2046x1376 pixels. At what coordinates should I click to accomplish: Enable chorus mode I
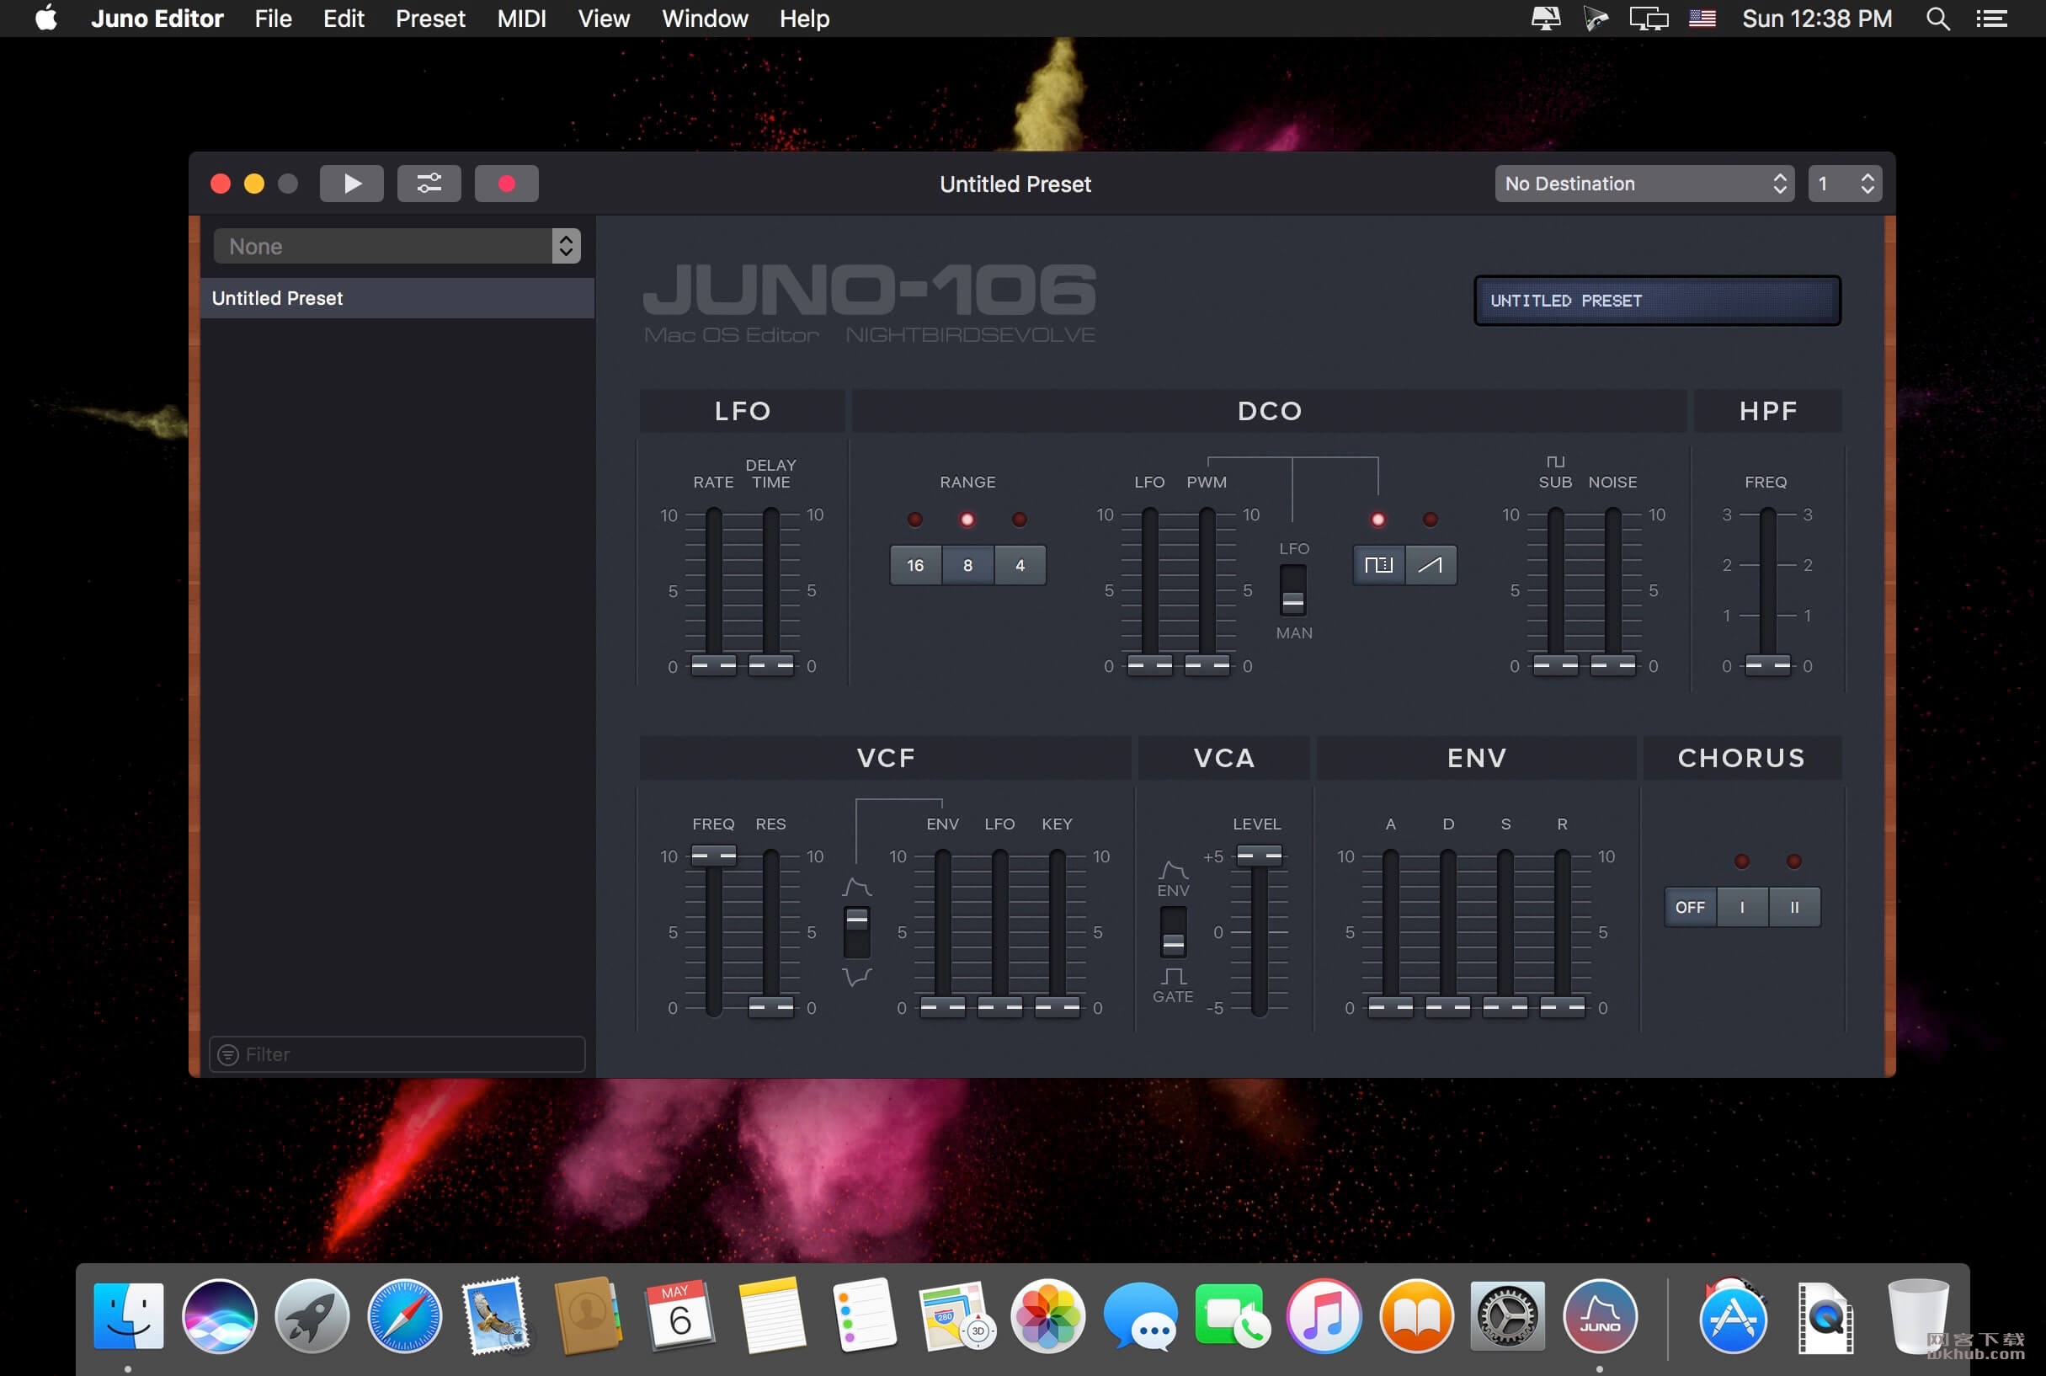click(1741, 906)
